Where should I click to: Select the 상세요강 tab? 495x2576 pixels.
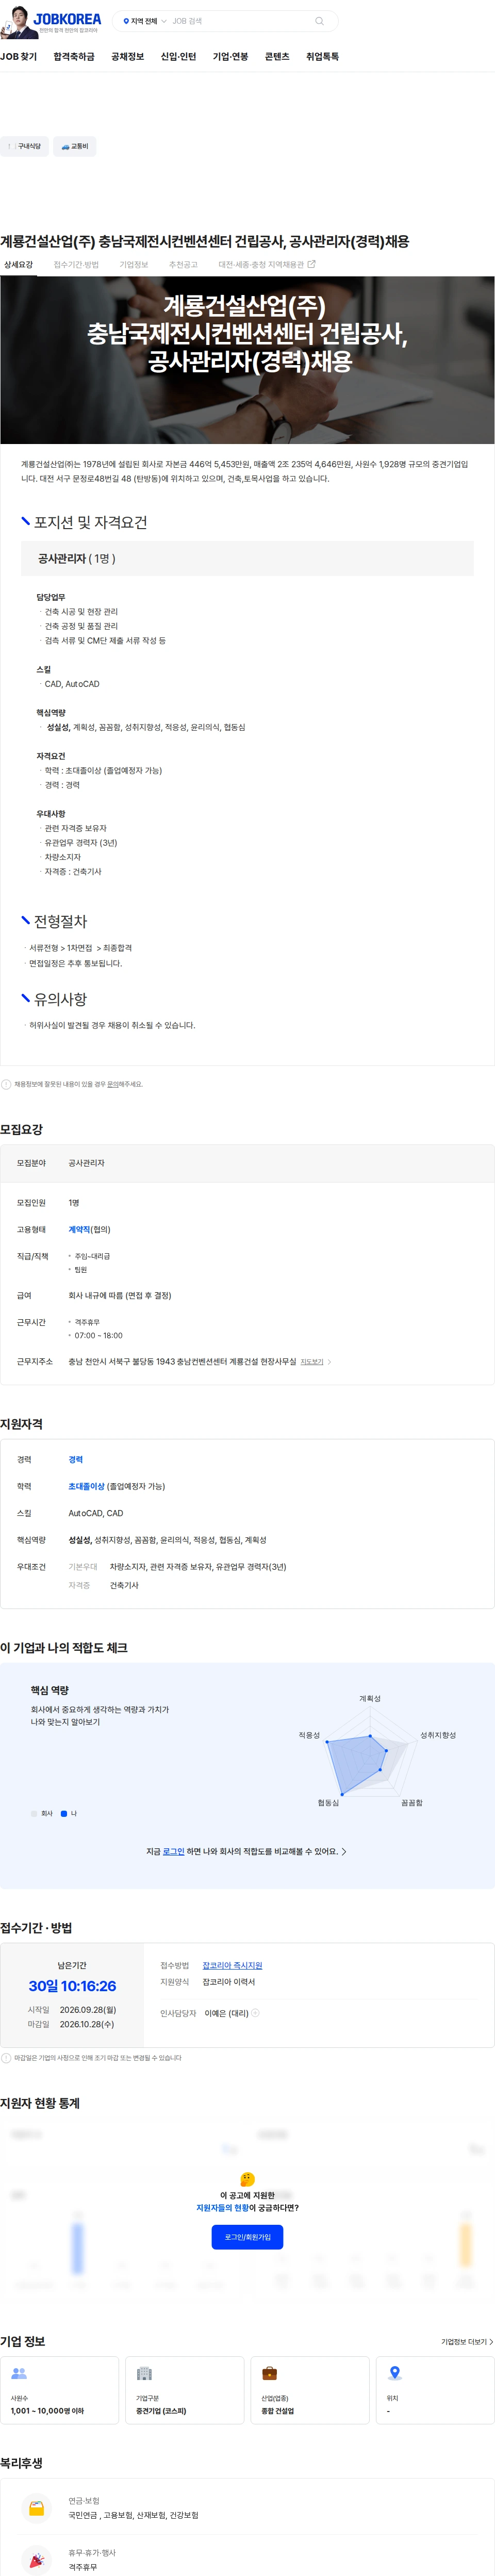18,265
